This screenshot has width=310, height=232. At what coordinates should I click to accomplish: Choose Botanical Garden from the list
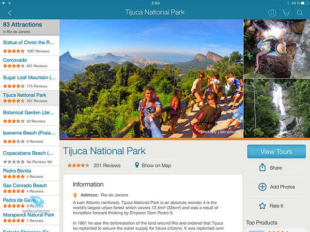pos(30,116)
